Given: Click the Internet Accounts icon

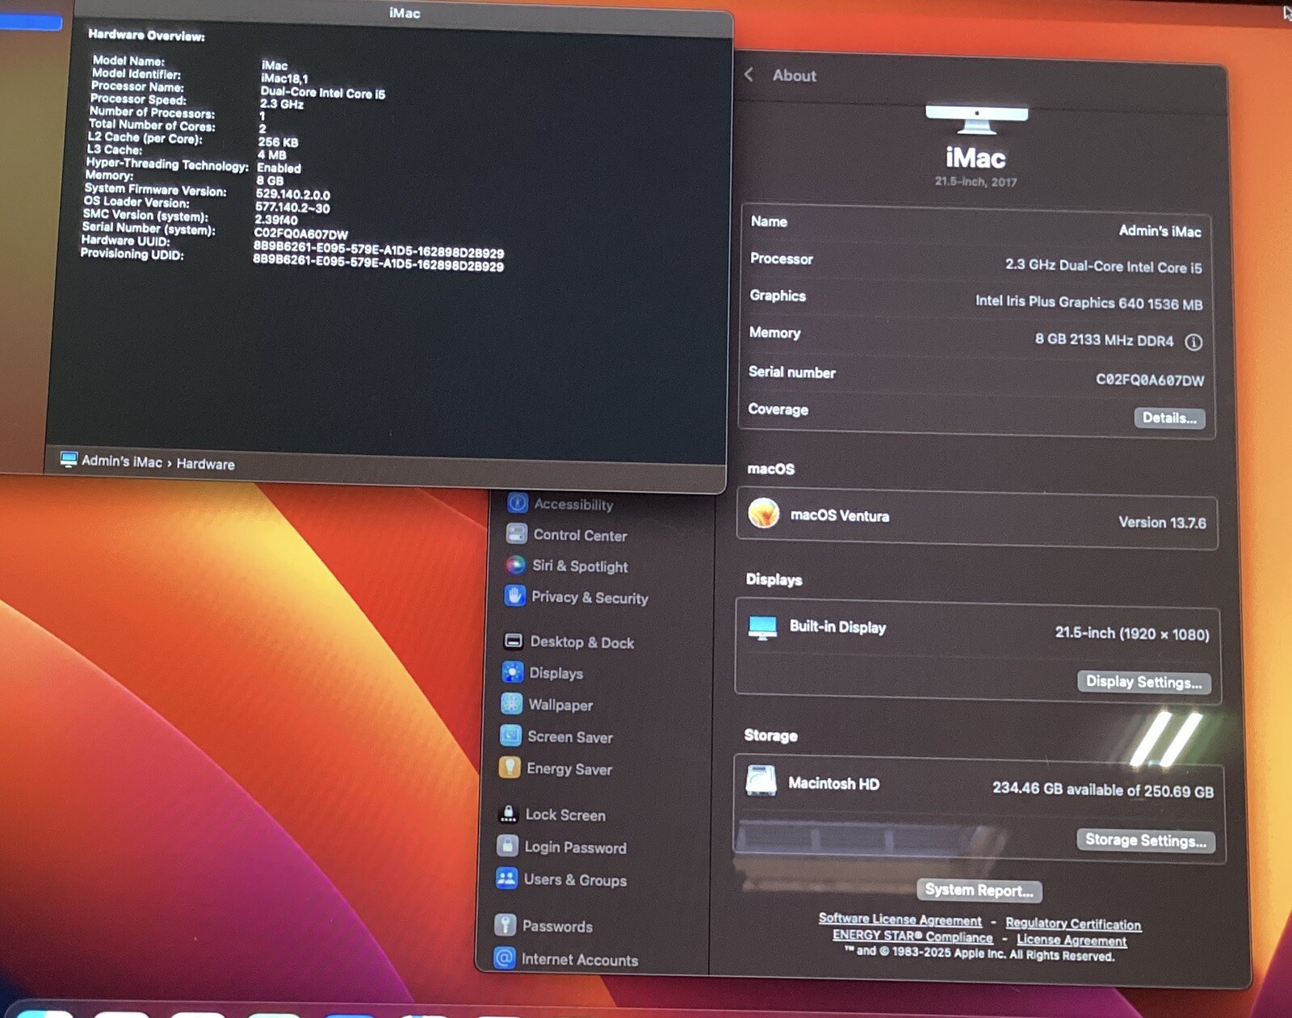Looking at the screenshot, I should coord(504,958).
